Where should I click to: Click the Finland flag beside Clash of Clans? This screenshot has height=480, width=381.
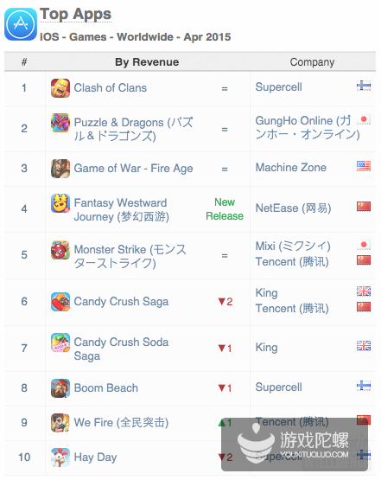click(x=364, y=86)
